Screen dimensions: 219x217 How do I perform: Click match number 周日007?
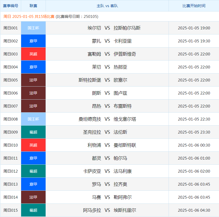(11, 106)
